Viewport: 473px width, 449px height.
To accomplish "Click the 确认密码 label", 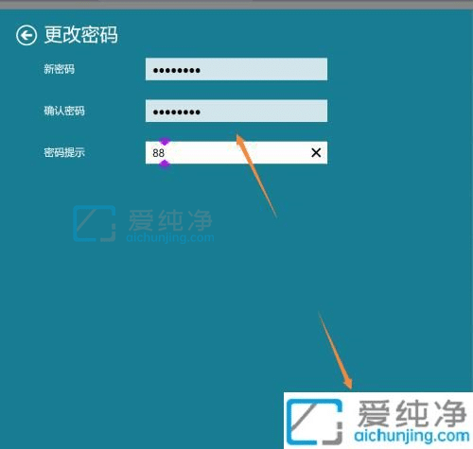I will click(x=64, y=111).
